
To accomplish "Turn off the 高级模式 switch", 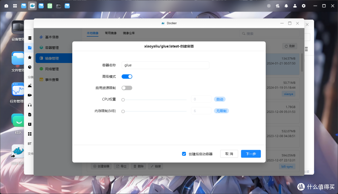I will tap(127, 76).
